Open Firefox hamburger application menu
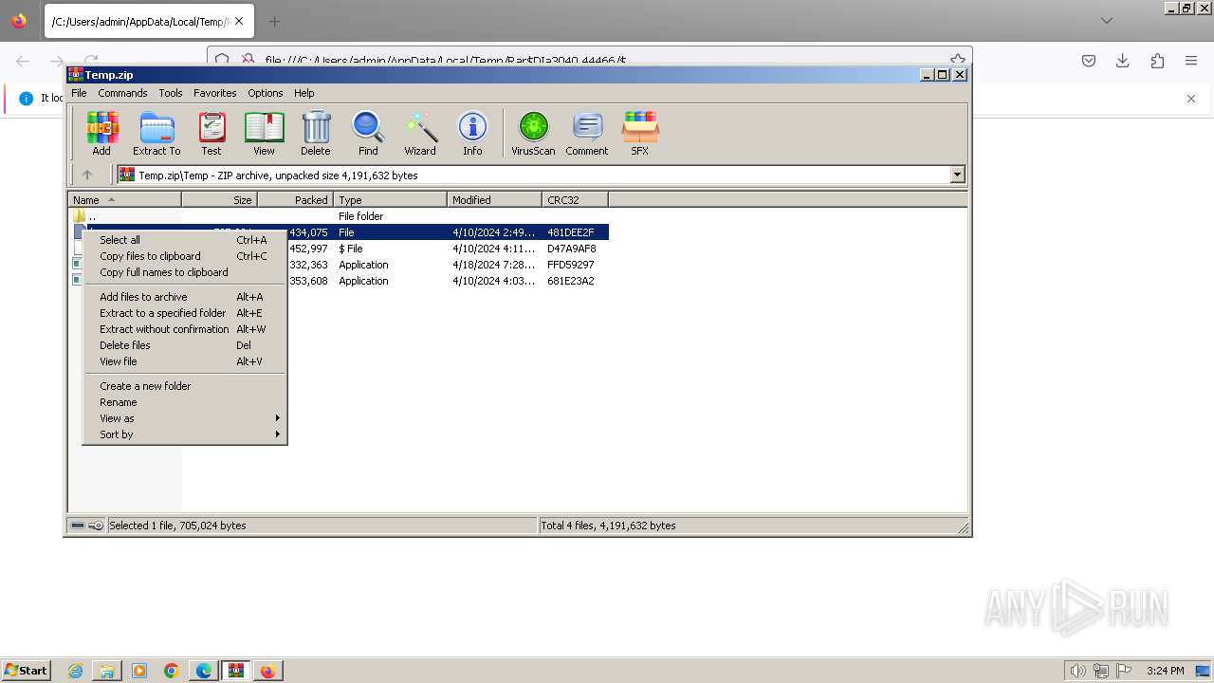 (x=1191, y=61)
